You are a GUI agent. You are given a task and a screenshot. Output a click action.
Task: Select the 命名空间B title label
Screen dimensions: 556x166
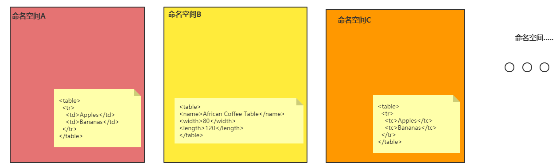(185, 14)
